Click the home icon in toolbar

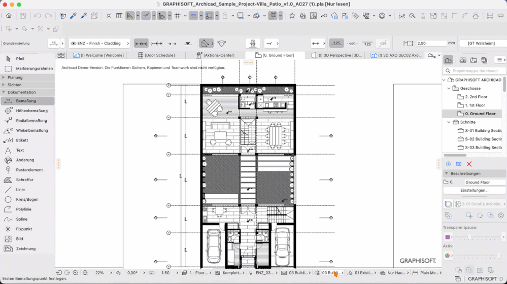9,16
